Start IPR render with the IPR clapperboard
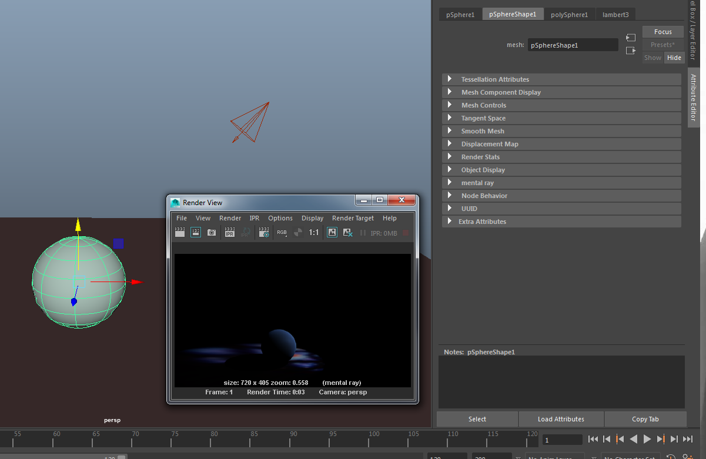 pyautogui.click(x=230, y=233)
